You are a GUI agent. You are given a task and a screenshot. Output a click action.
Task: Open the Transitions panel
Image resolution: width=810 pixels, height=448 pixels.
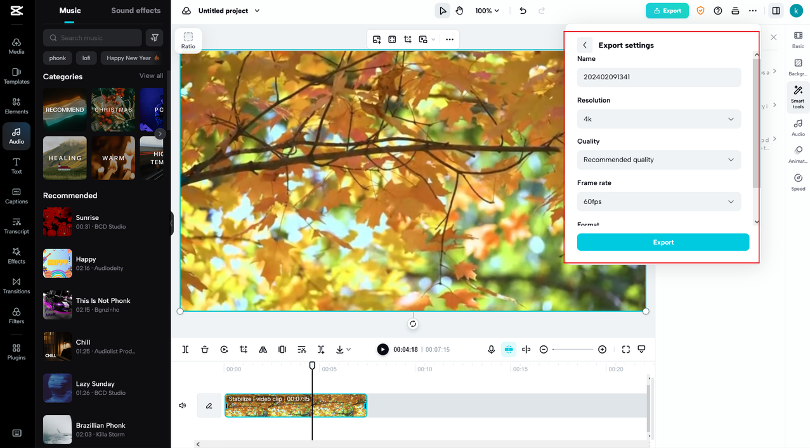[16, 286]
